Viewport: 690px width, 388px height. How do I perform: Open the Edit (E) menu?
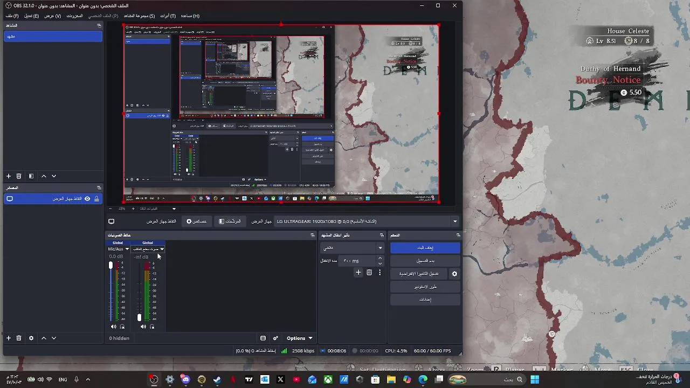tap(31, 16)
